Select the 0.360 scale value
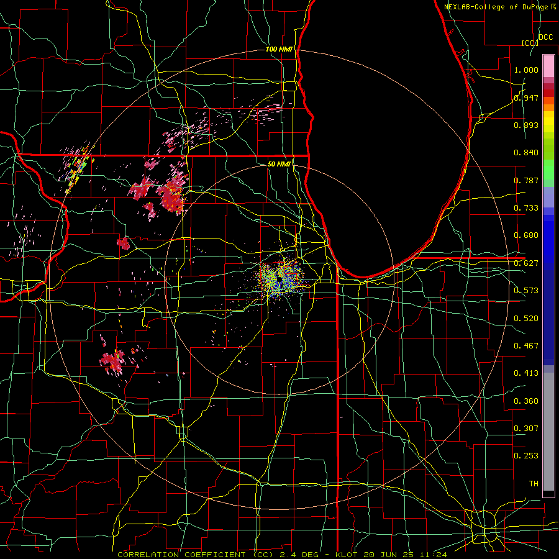559x559 pixels. click(x=526, y=401)
